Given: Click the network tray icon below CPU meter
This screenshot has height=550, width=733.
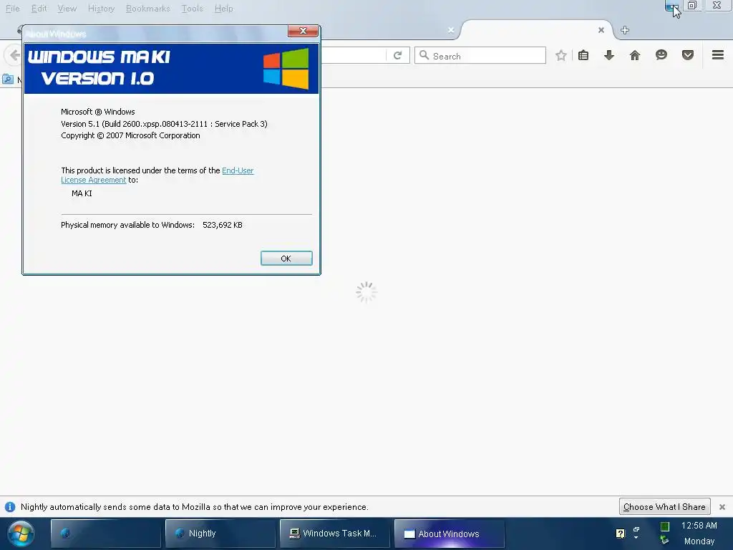Looking at the screenshot, I should [x=664, y=540].
